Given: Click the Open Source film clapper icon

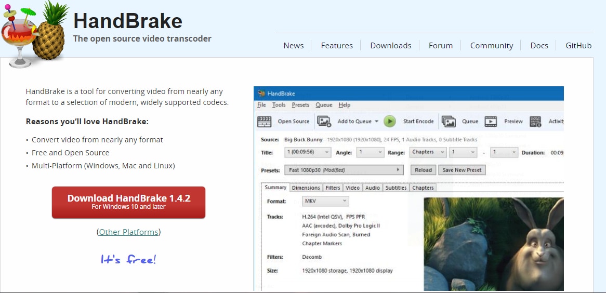Looking at the screenshot, I should pyautogui.click(x=265, y=122).
